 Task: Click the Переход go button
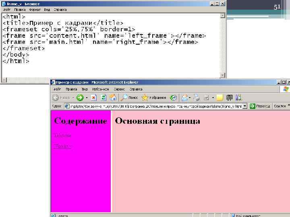[x=260, y=106]
